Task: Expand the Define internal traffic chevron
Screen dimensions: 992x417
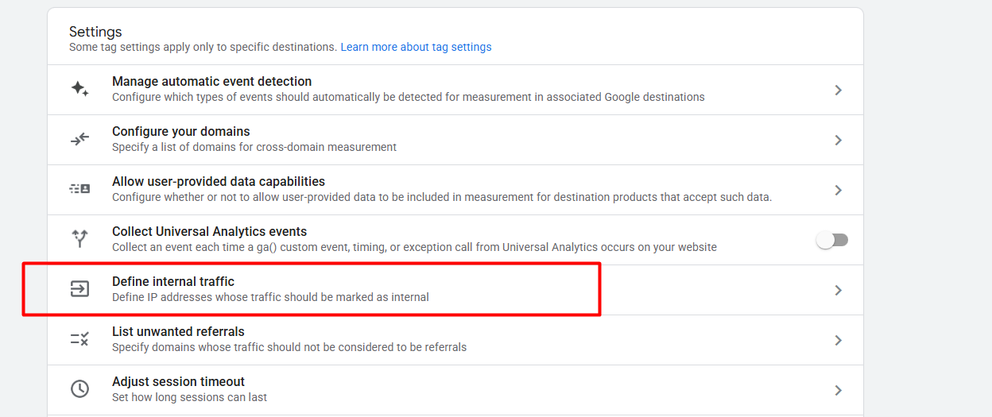Action: tap(838, 290)
